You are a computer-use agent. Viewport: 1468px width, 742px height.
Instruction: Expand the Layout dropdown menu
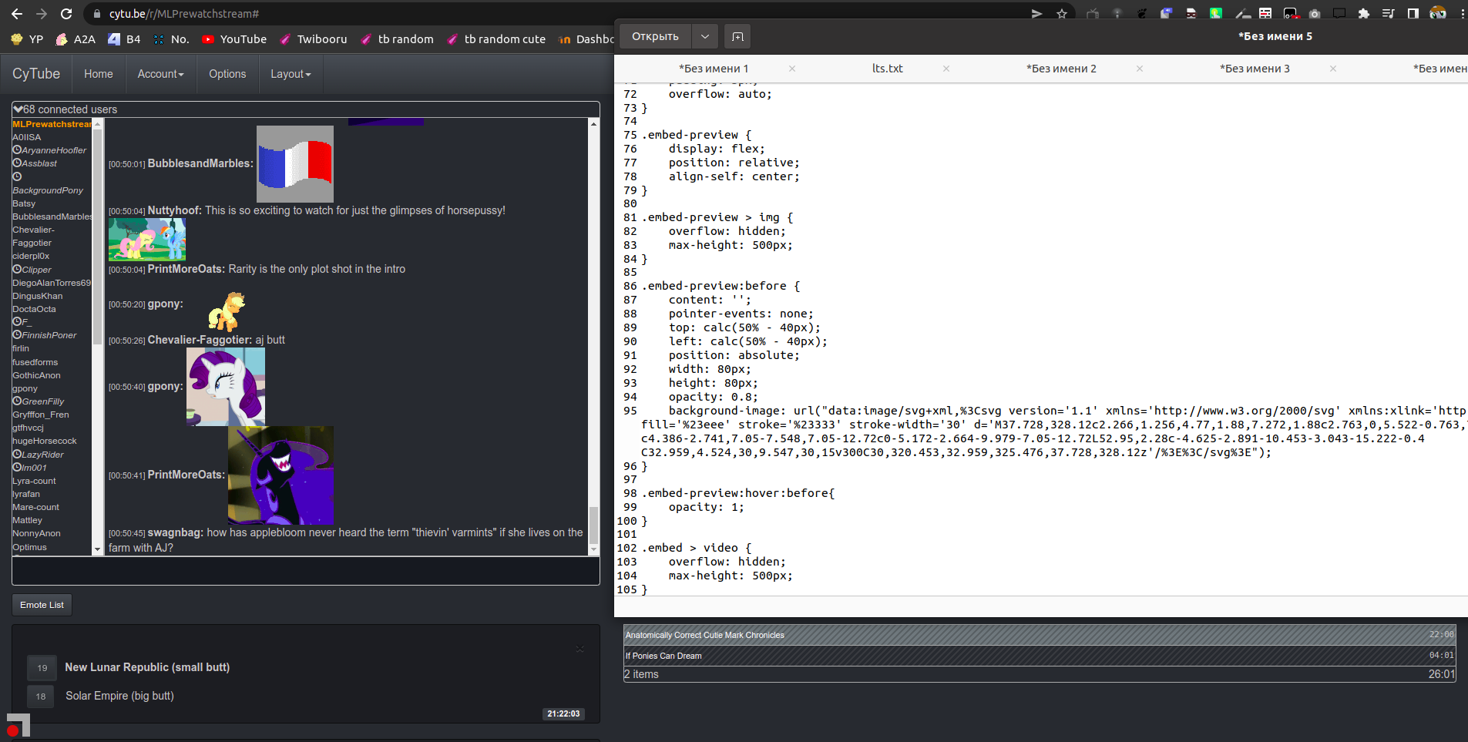291,74
